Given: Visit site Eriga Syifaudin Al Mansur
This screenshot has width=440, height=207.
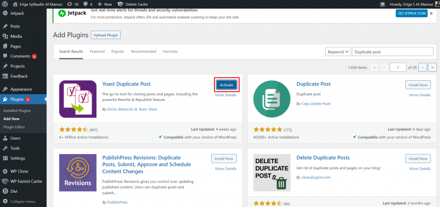Looking at the screenshot, I should [x=38, y=4].
